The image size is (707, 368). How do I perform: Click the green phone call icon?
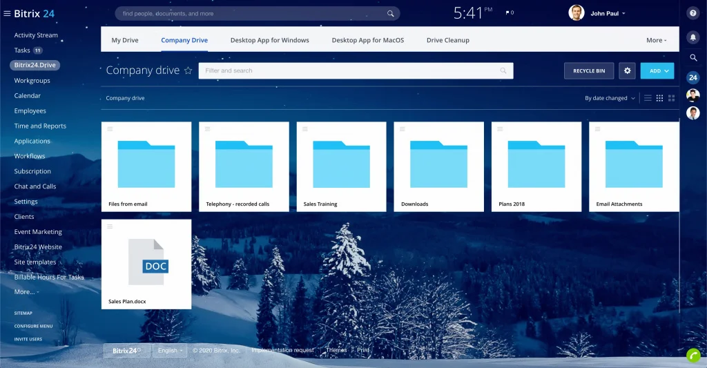click(693, 356)
